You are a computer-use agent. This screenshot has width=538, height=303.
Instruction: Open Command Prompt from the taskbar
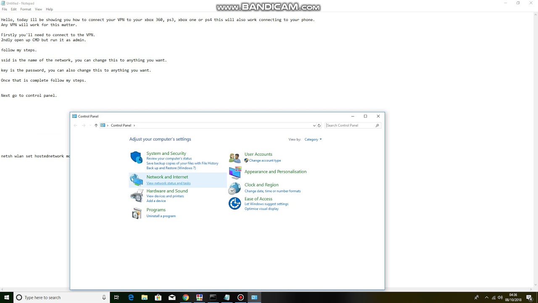click(x=213, y=298)
